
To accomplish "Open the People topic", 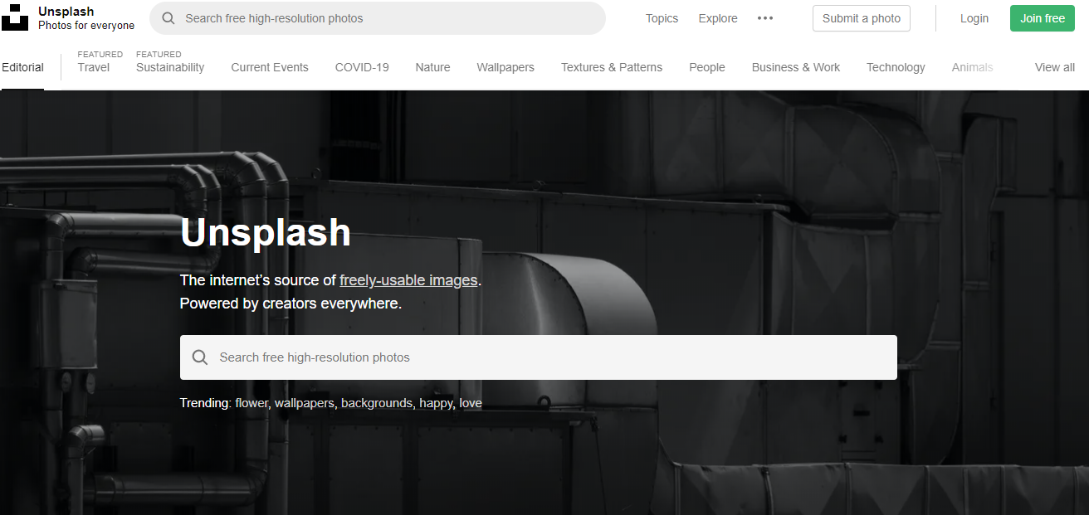I will coord(707,67).
